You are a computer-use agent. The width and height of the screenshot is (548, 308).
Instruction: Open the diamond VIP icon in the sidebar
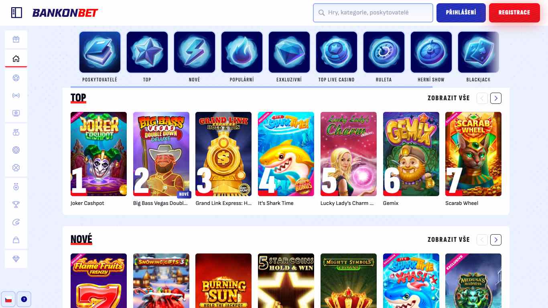coord(16,259)
